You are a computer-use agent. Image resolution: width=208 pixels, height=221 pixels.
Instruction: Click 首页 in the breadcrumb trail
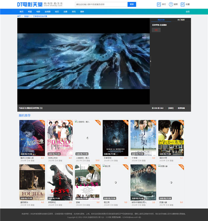[19, 16]
